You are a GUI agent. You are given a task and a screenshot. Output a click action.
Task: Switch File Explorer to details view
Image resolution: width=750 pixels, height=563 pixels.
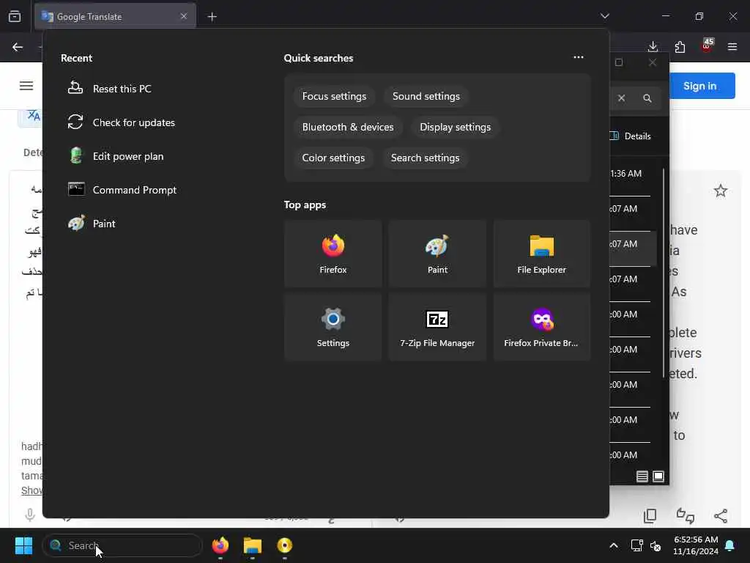click(642, 476)
